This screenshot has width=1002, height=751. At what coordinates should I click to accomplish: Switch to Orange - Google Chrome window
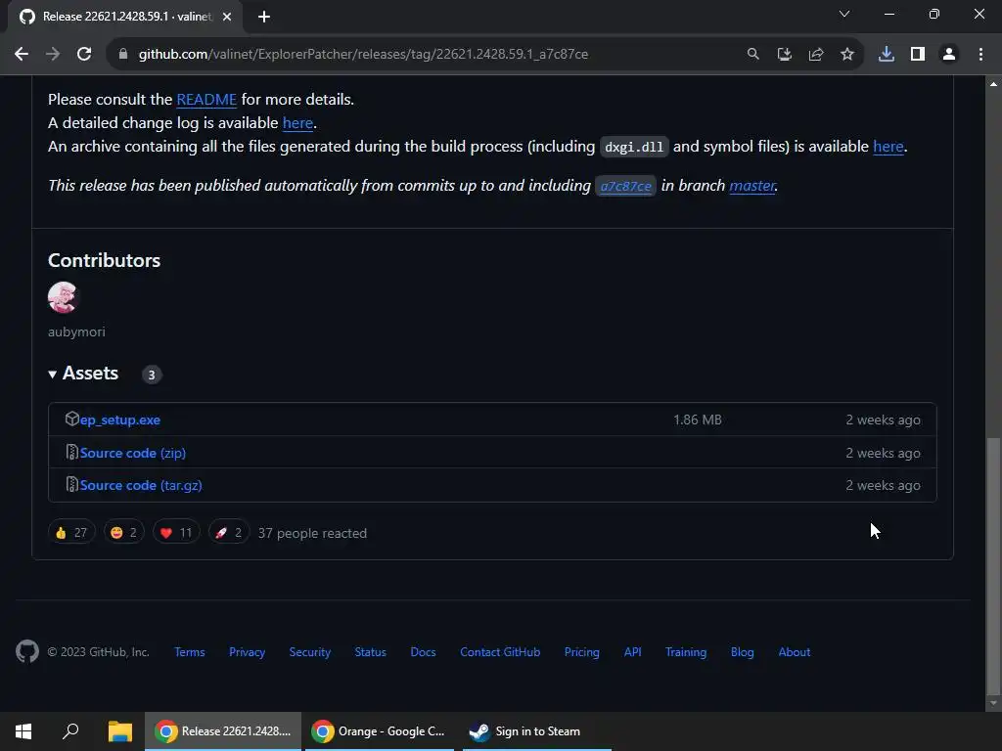(x=380, y=731)
